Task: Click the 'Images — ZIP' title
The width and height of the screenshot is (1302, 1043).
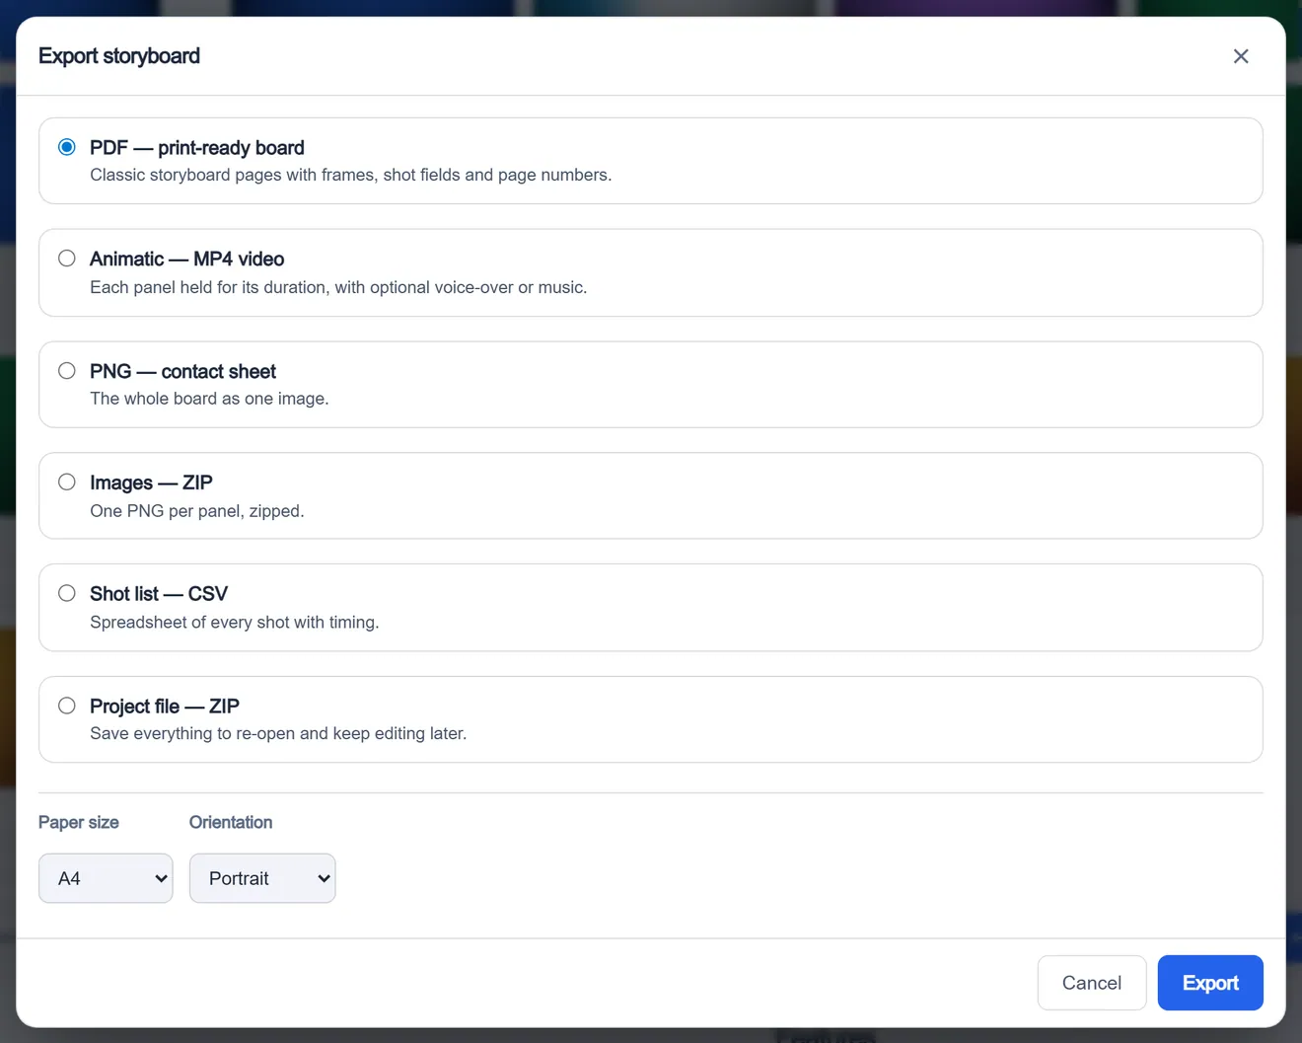Action: [151, 483]
